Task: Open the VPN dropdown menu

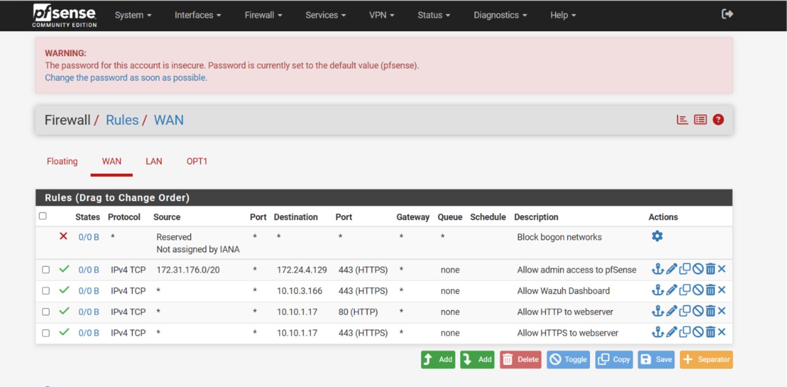Action: coord(382,15)
